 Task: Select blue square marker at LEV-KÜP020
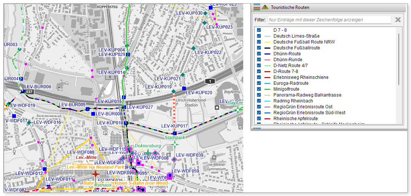[x=184, y=88]
